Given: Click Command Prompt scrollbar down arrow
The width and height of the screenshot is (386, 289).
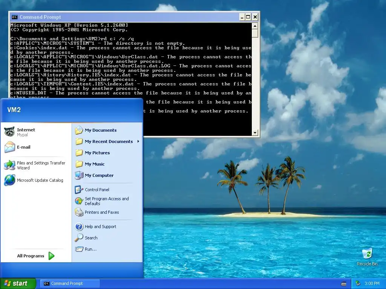Looking at the screenshot, I should click(255, 133).
